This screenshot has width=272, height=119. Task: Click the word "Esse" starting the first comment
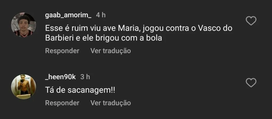pyautogui.click(x=53, y=28)
